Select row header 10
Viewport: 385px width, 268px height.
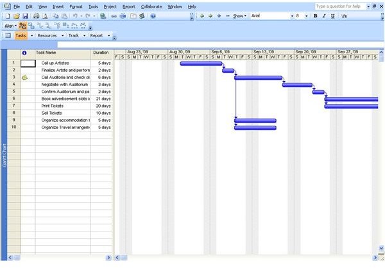coord(14,128)
